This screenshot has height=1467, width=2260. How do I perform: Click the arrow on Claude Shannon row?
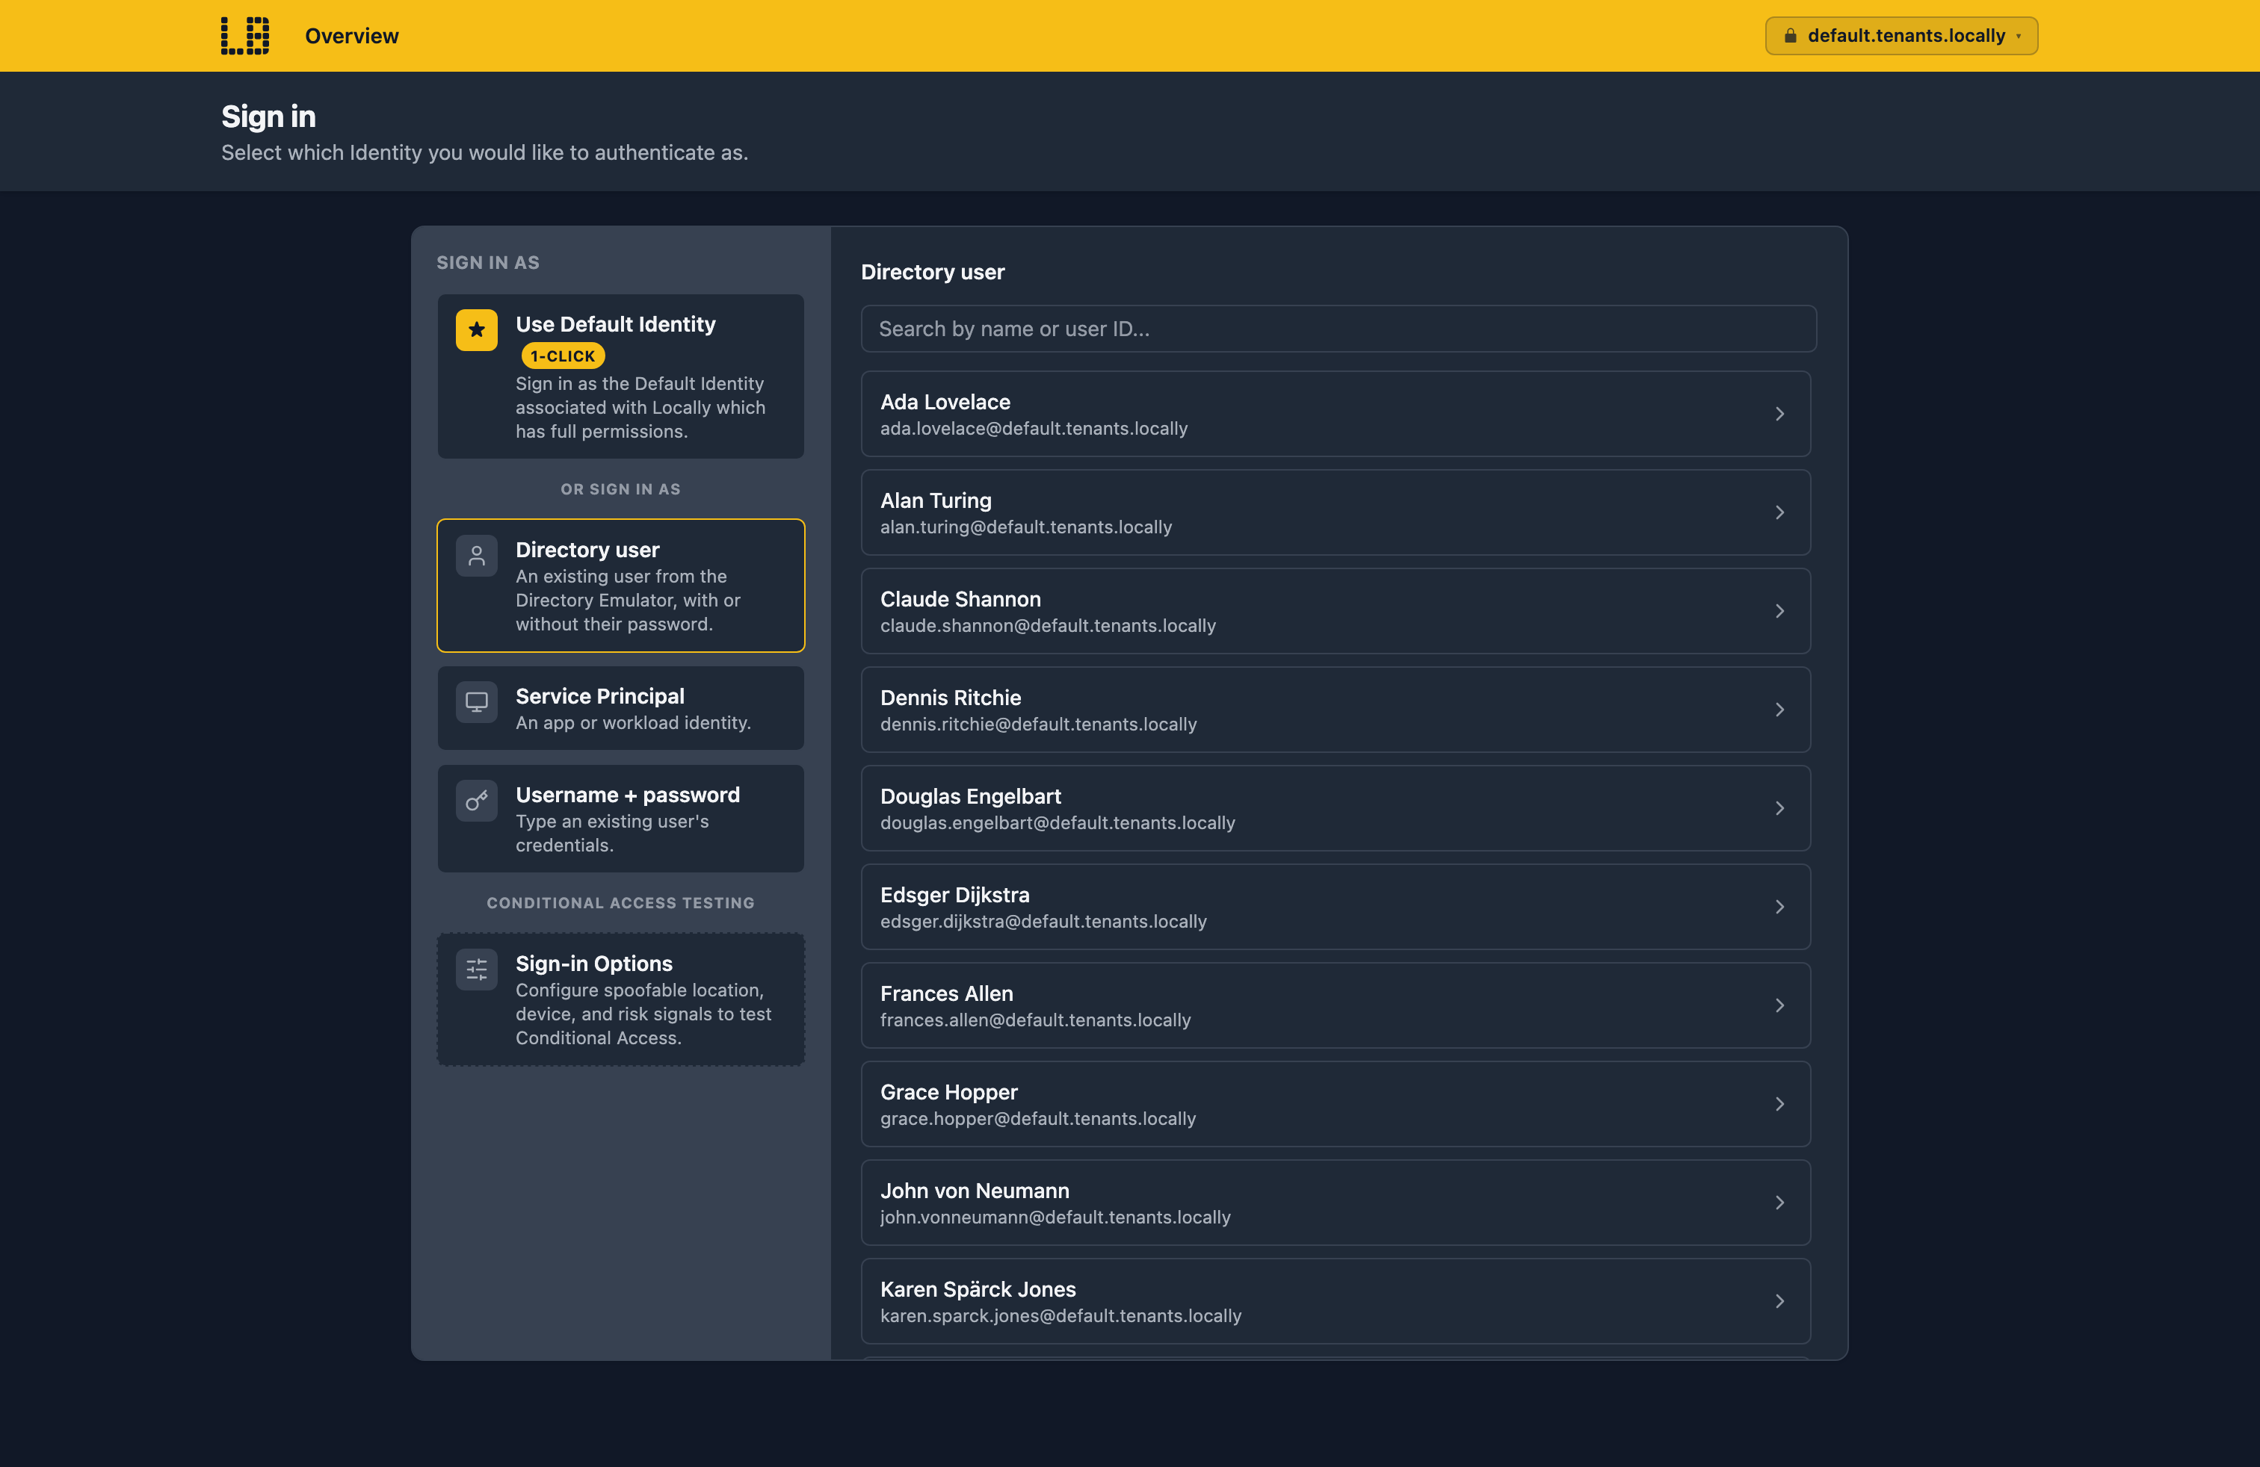coord(1779,611)
